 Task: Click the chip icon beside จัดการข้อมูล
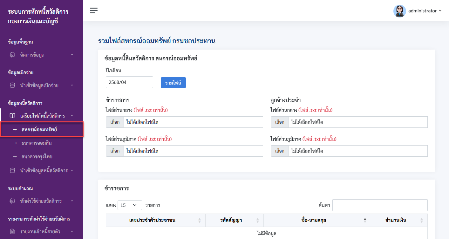12,55
